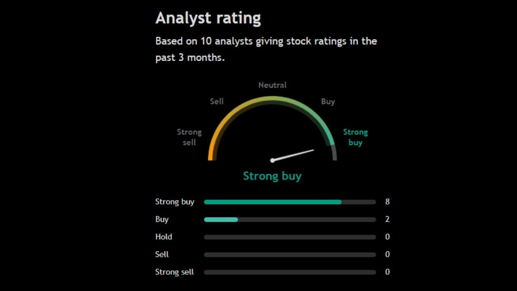Click the Strong buy label in the ratings list
This screenshot has width=517, height=291.
[174, 202]
